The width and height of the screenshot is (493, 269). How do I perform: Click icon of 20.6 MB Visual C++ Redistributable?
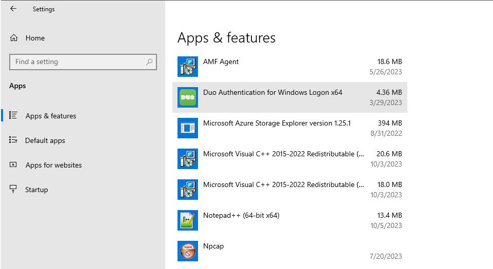[188, 159]
